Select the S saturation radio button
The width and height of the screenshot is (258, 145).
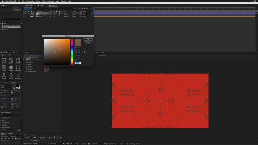(75, 50)
